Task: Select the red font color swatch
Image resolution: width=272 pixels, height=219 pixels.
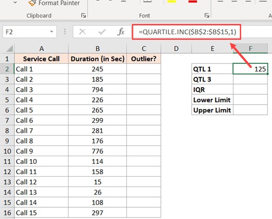Action: (193, 2)
